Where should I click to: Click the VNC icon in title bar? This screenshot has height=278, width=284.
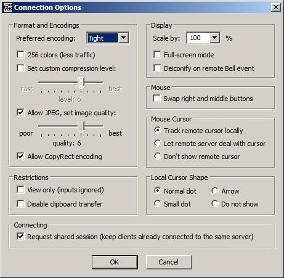click(x=8, y=7)
